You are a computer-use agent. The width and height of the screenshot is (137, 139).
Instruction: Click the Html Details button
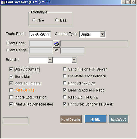point(71,119)
